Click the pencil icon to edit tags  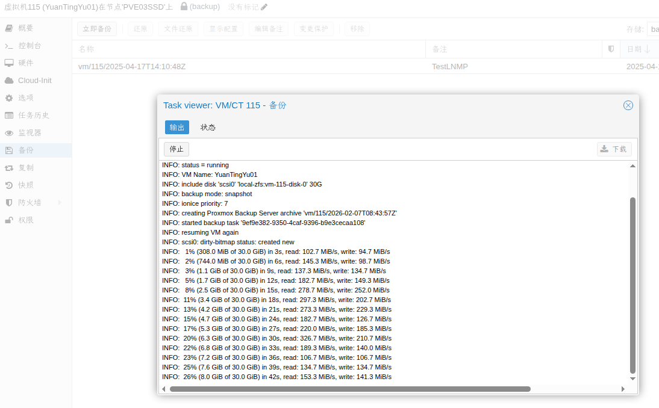tap(264, 7)
